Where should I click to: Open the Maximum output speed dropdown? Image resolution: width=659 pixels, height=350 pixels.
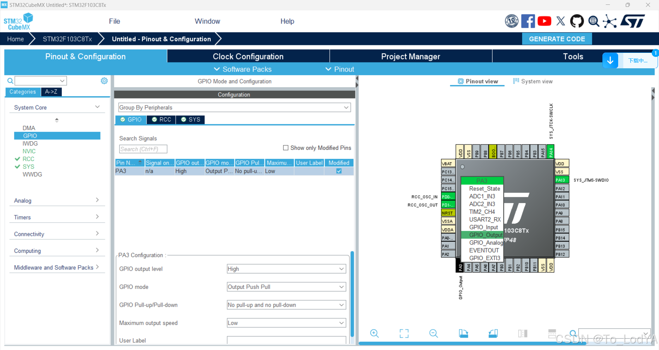(286, 323)
